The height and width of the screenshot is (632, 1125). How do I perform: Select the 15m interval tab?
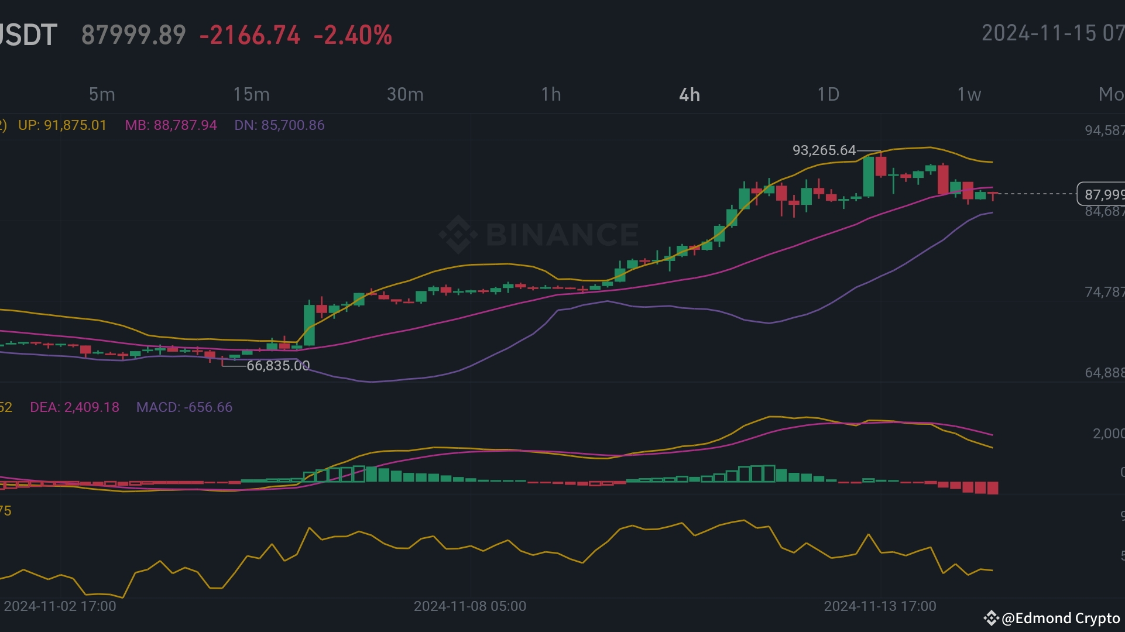click(251, 94)
